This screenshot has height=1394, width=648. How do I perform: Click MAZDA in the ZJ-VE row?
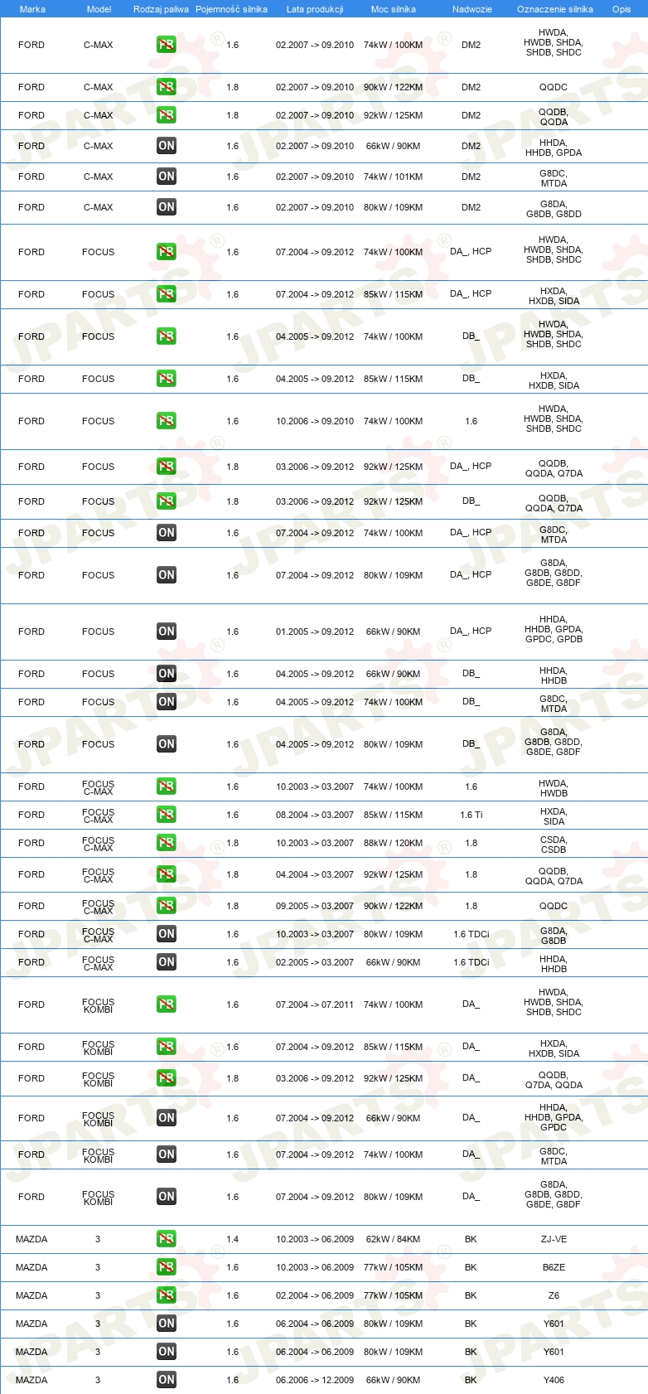point(31,1239)
